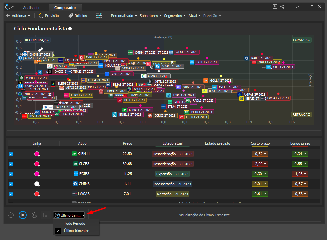Click RAIL3 2T 2023 chart label
Viewport: 327px width, 240px height.
261,58
